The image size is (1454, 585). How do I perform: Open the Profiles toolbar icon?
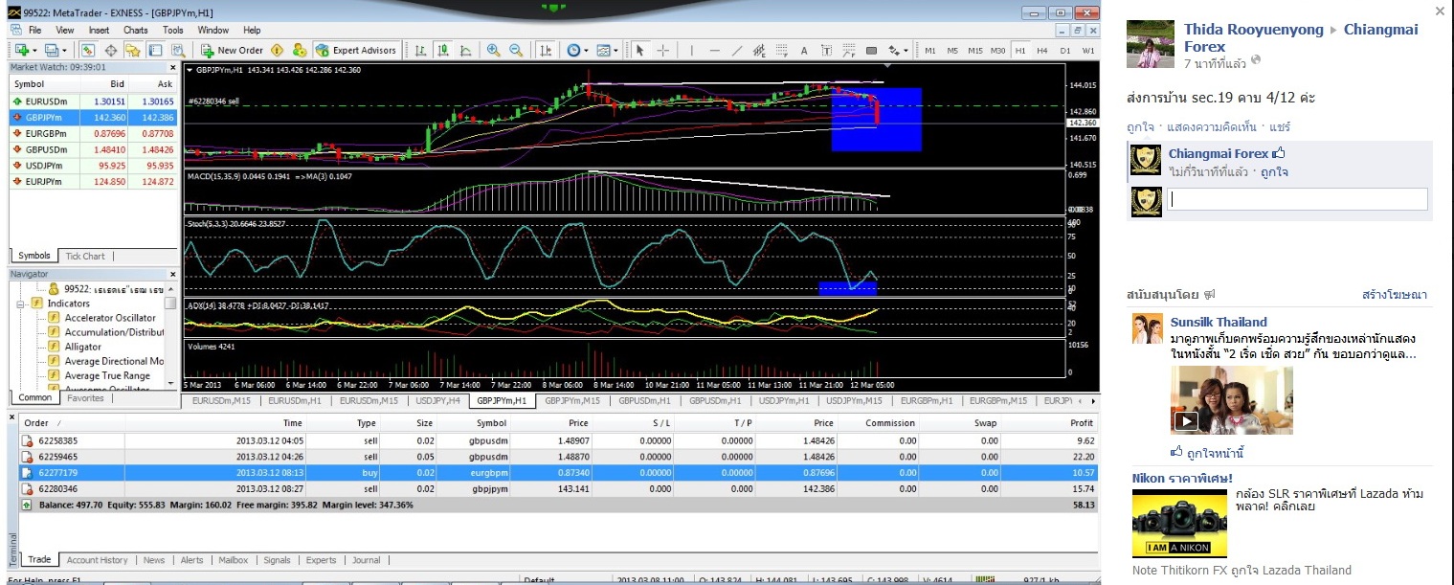(50, 50)
